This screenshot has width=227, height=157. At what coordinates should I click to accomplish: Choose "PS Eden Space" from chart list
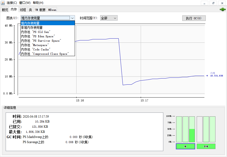point(38,36)
